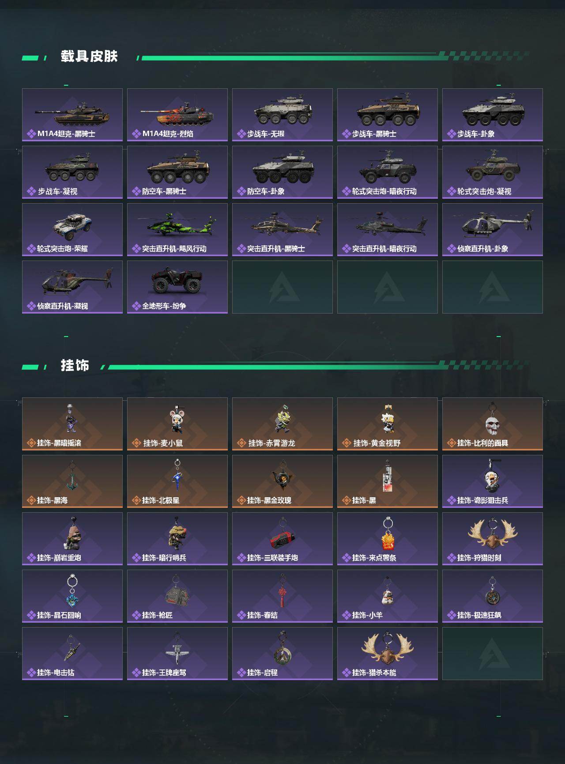Choose the 步战车-无瑕 vehicle skin
565x764 pixels.
[x=282, y=115]
